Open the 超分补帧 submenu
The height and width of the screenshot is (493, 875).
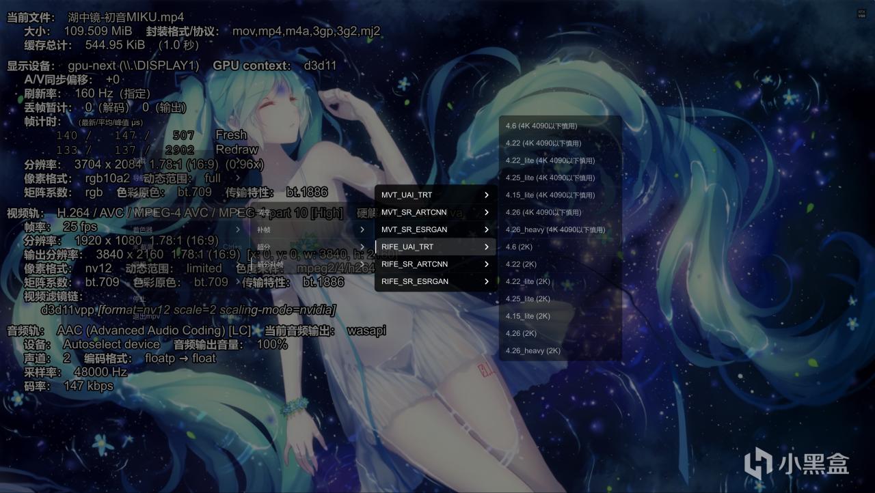tap(311, 264)
